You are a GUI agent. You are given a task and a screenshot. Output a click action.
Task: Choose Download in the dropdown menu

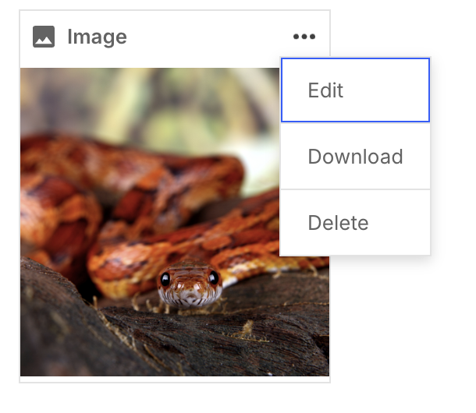click(355, 156)
